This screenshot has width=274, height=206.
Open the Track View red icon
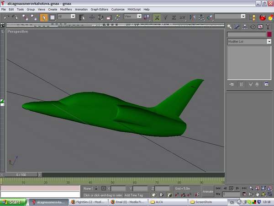[263, 17]
